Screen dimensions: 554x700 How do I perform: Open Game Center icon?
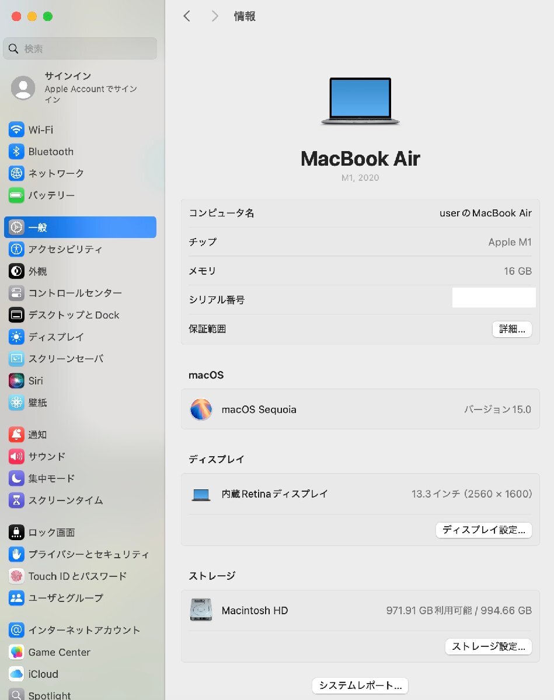pyautogui.click(x=16, y=652)
